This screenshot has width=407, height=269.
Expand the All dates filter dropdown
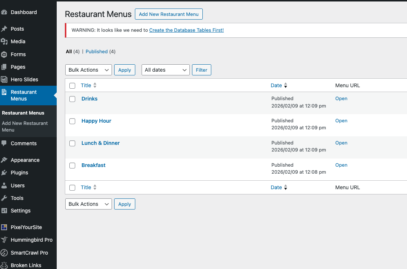165,70
